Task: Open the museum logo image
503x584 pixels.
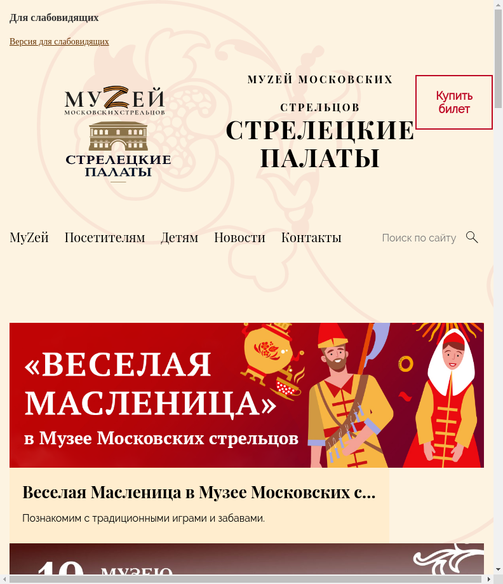Action: (x=117, y=134)
